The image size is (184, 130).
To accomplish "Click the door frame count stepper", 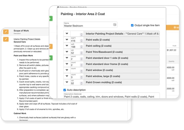I will click(81, 65).
